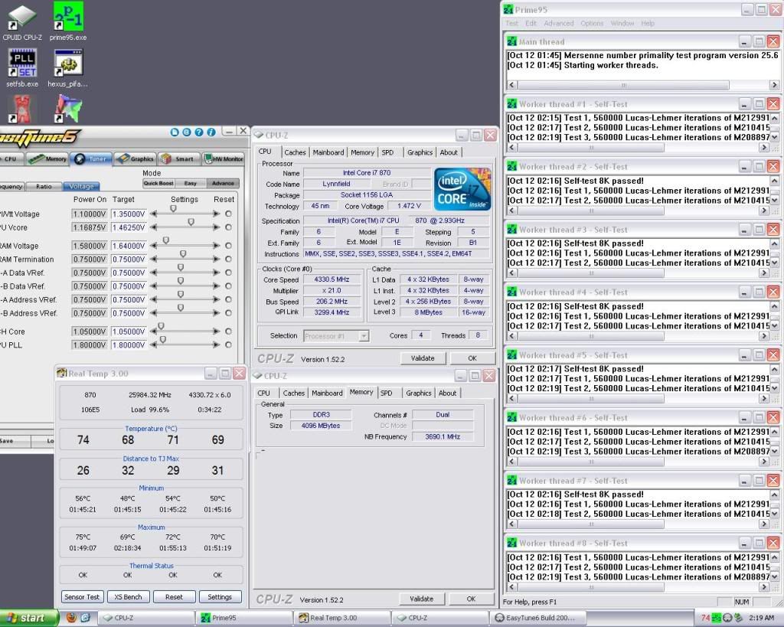This screenshot has width=784, height=627.
Task: Open the Options menu in Prime95
Action: coord(592,23)
